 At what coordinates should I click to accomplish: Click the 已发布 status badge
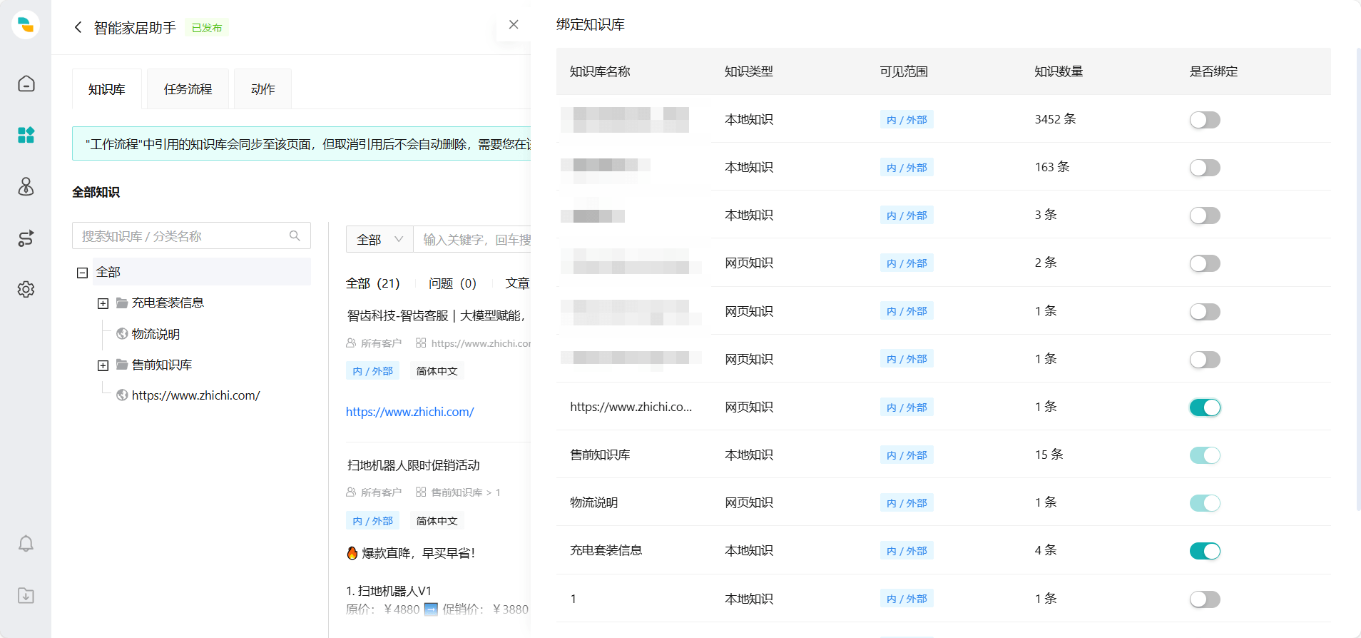point(207,28)
